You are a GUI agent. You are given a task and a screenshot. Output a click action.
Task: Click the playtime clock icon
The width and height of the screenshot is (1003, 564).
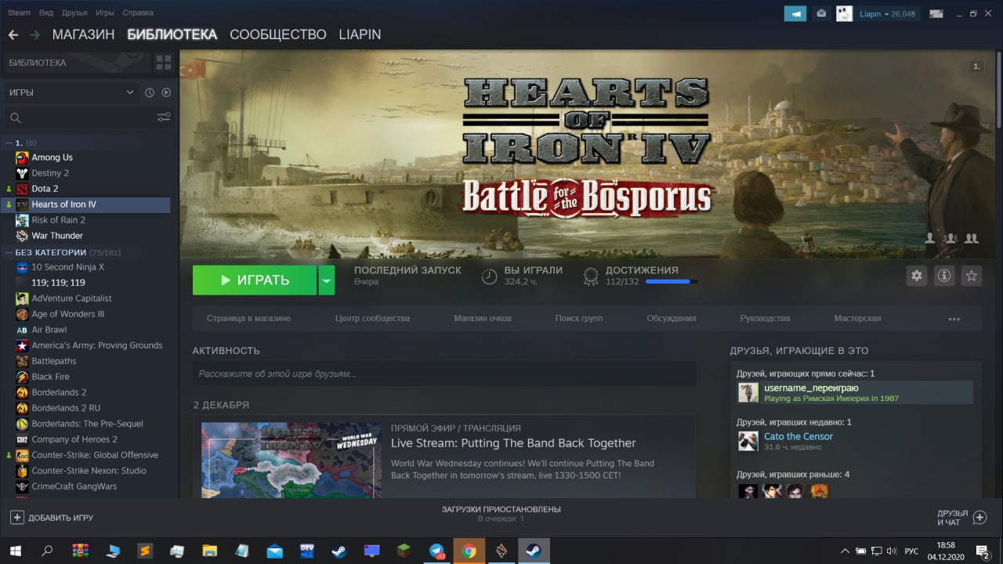[x=489, y=276]
